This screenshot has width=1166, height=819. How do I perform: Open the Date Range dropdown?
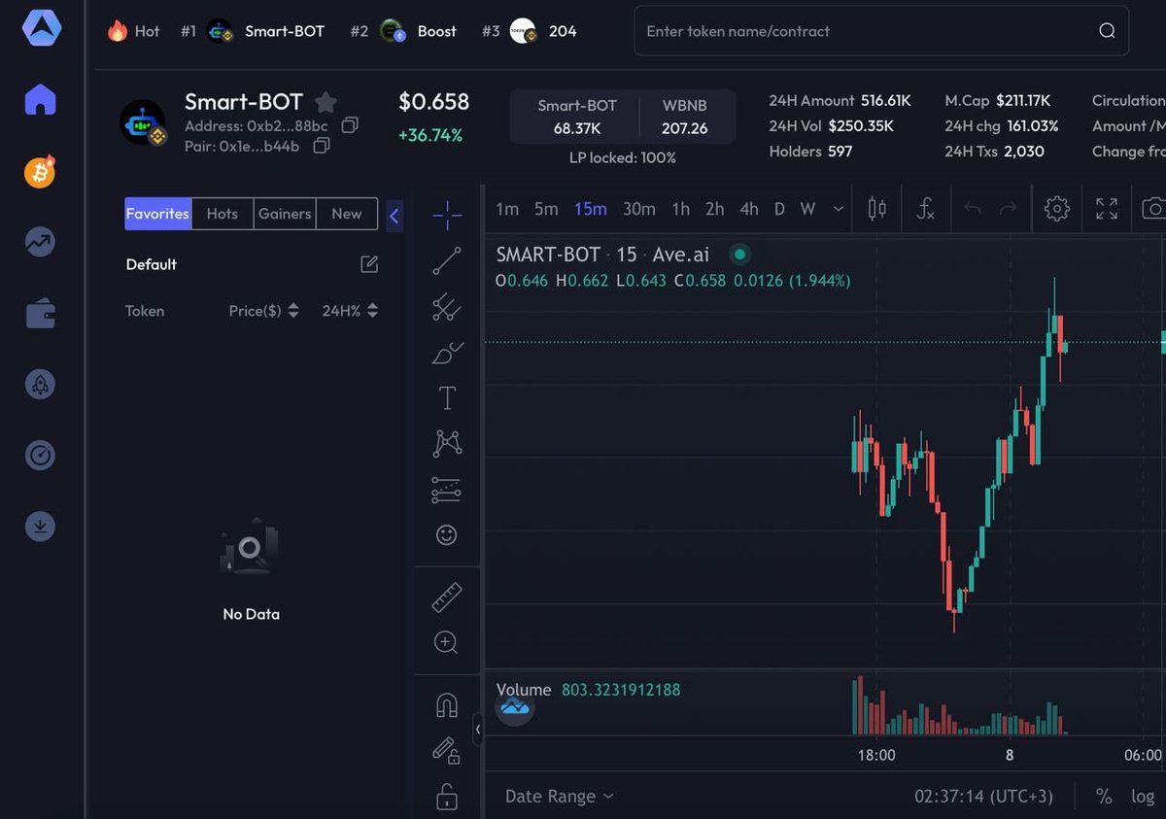[560, 796]
